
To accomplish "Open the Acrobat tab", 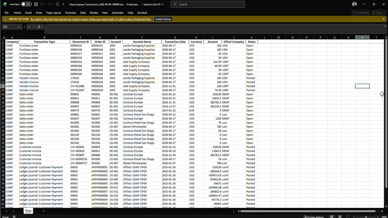I will coord(142,13).
